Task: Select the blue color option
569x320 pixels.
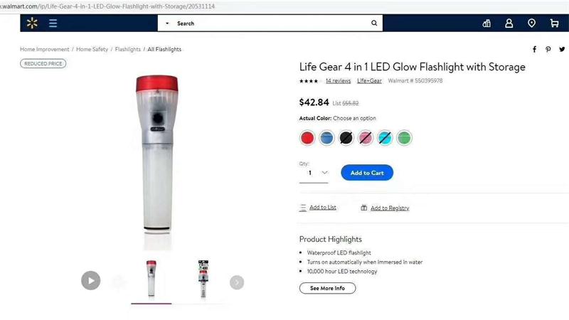Action: [326, 138]
